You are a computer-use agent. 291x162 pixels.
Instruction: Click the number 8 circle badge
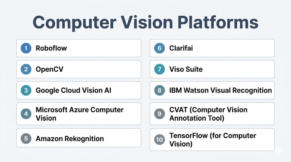159,90
